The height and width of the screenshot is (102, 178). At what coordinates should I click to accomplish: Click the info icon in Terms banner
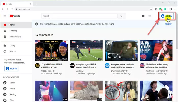click(37, 24)
